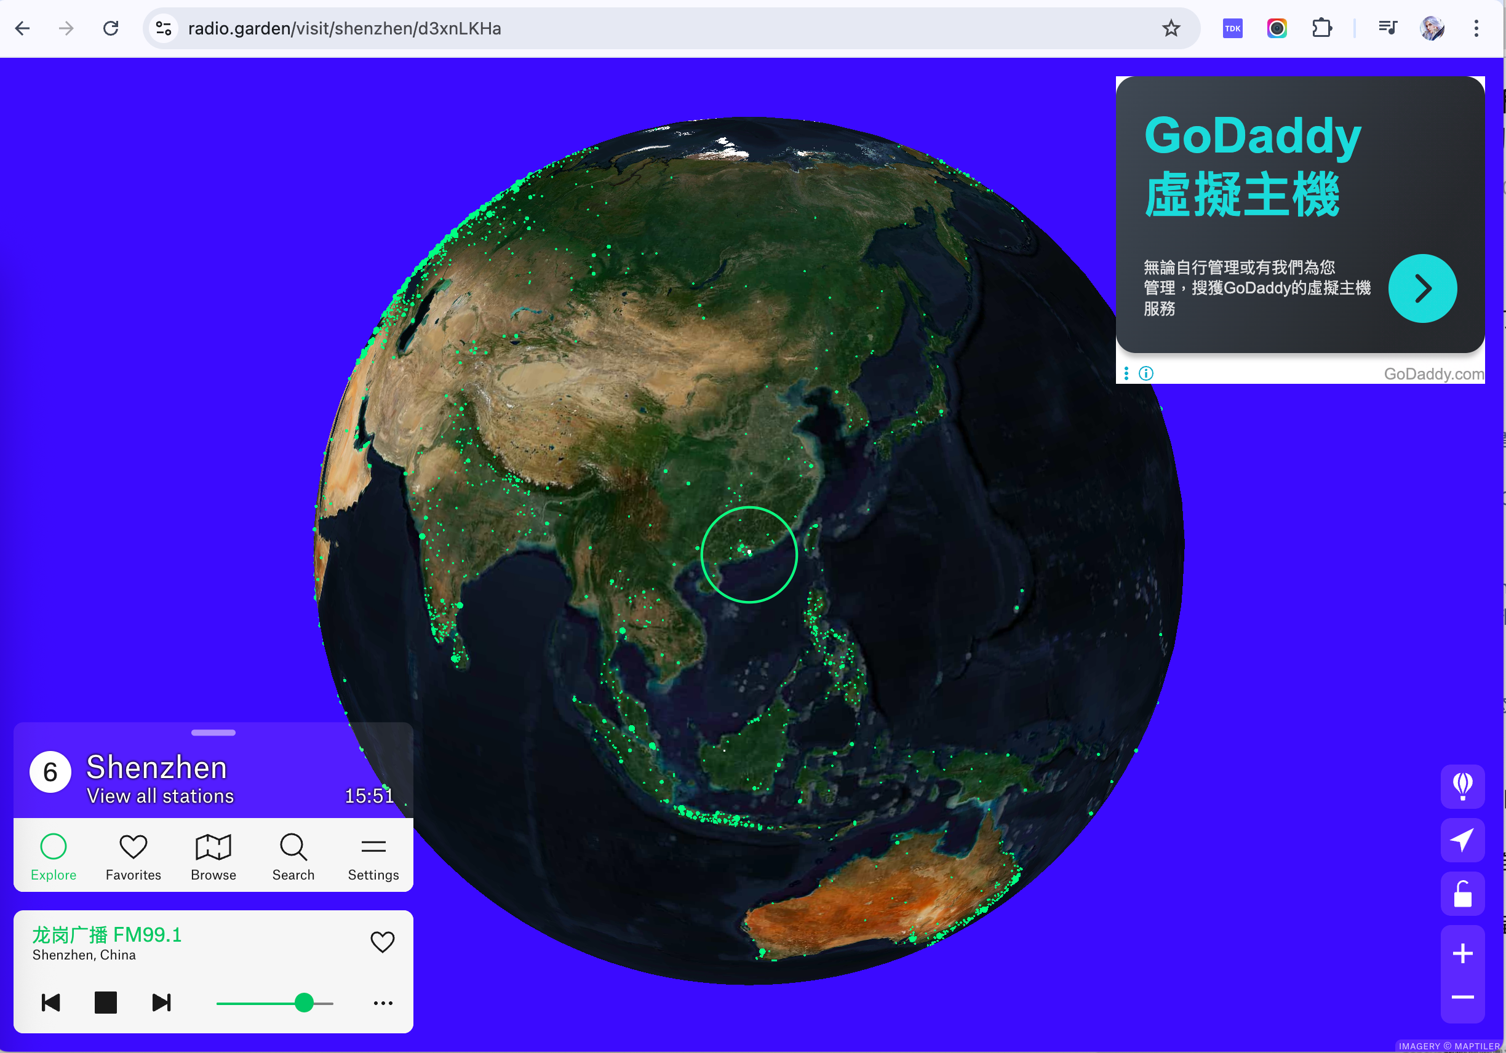
Task: Open the browser Extensions puzzle menu
Action: coord(1321,28)
